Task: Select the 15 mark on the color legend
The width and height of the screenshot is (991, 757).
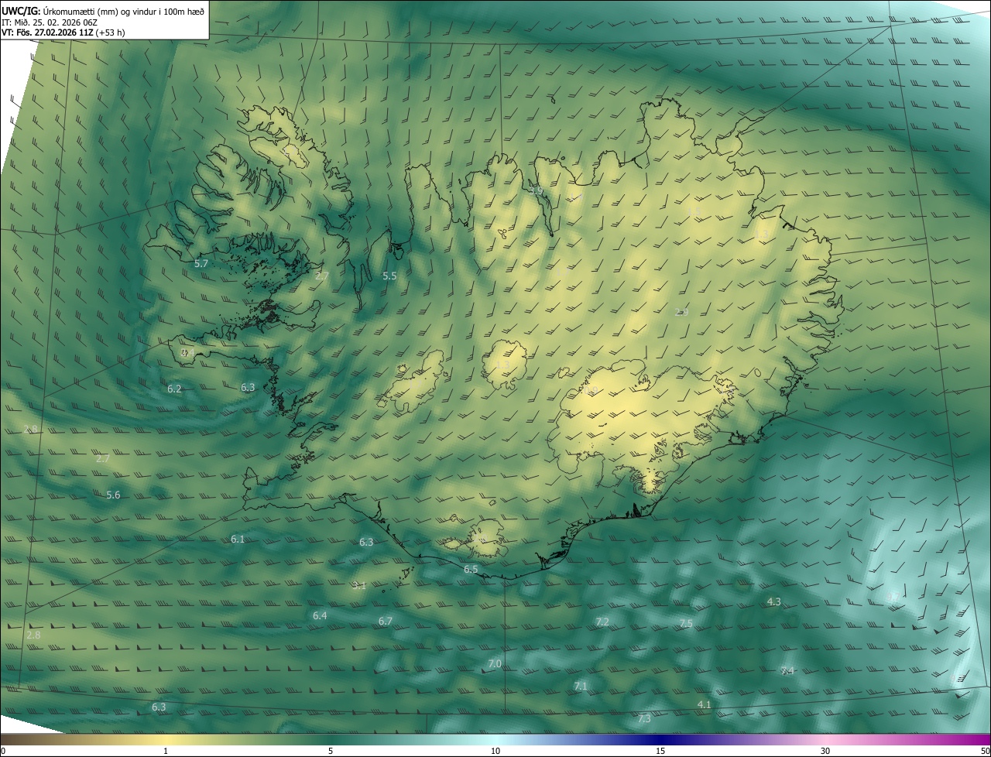Action: click(x=660, y=751)
